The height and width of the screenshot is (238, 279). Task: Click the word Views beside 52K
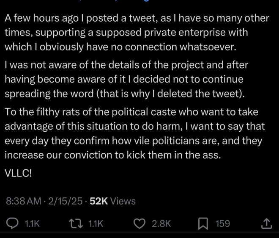click(x=123, y=201)
